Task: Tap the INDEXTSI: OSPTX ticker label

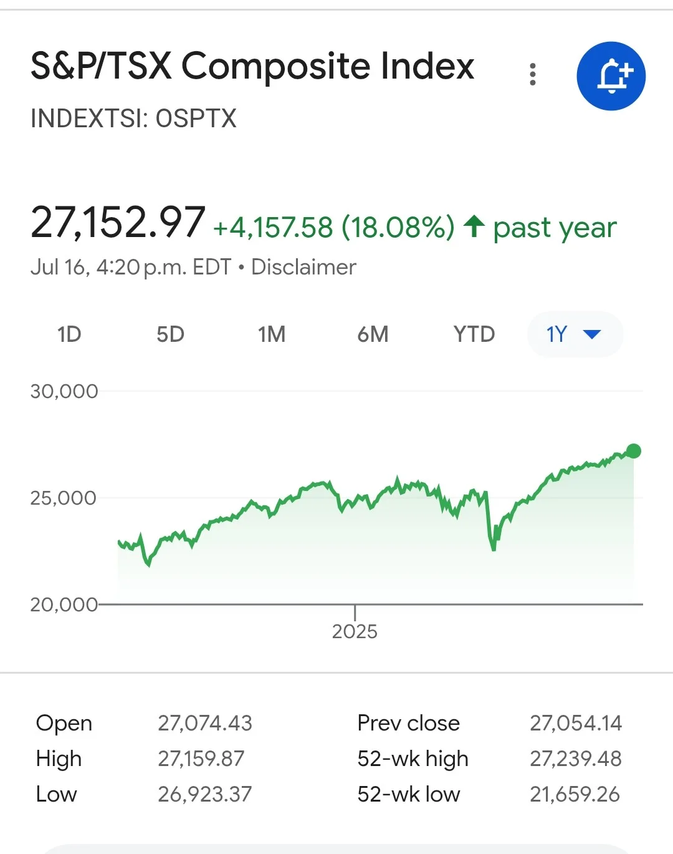Action: tap(133, 119)
